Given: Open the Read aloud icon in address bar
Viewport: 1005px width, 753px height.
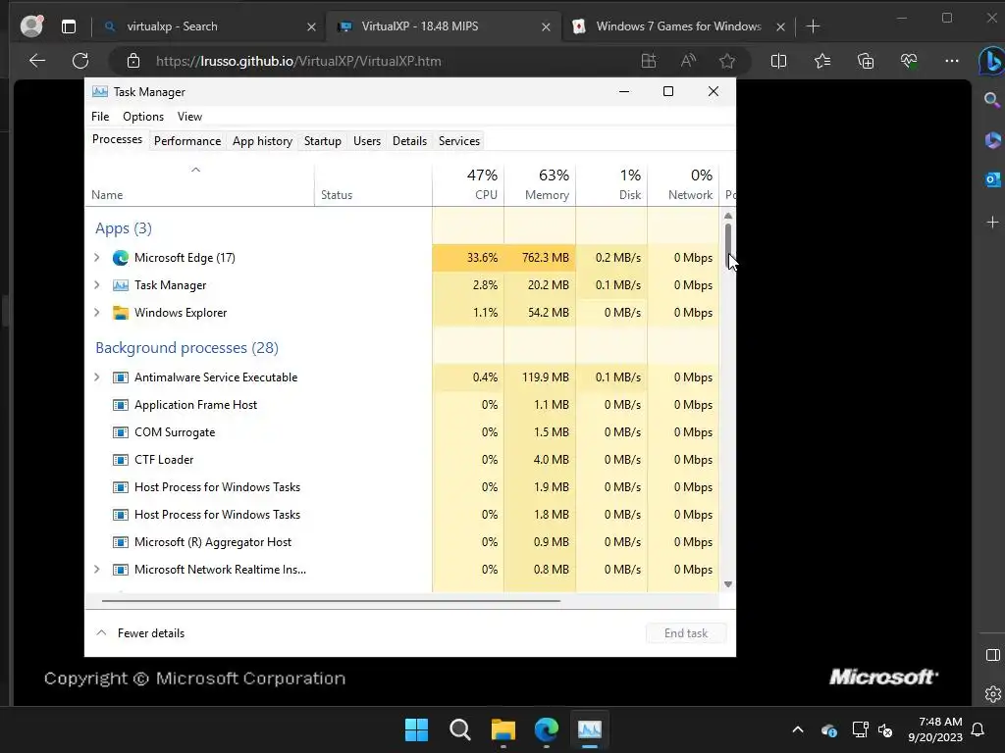Looking at the screenshot, I should tap(688, 61).
